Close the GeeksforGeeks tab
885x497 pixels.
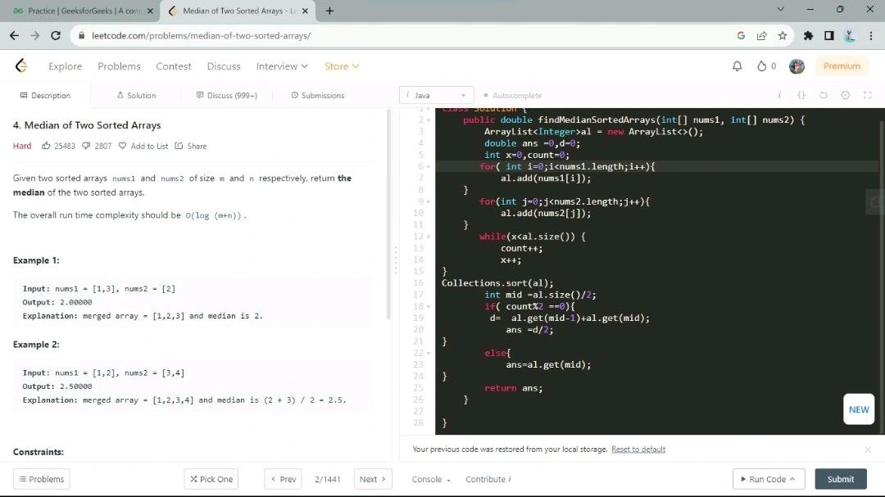tap(150, 11)
